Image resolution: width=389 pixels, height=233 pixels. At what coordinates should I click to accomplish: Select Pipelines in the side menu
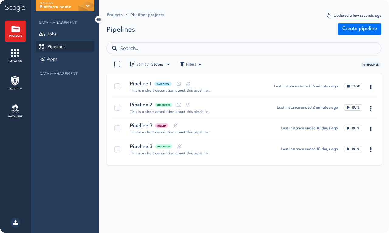tap(65, 46)
